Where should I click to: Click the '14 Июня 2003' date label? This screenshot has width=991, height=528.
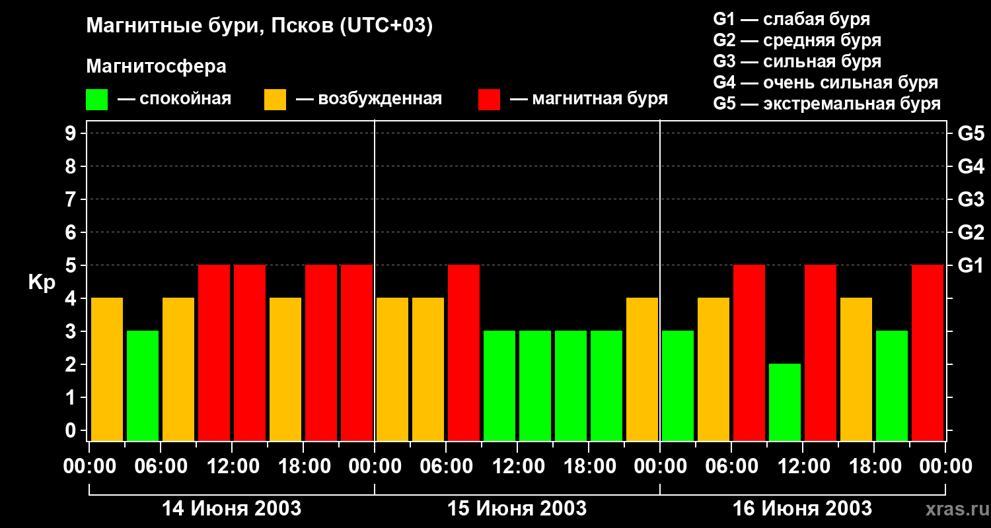[232, 508]
